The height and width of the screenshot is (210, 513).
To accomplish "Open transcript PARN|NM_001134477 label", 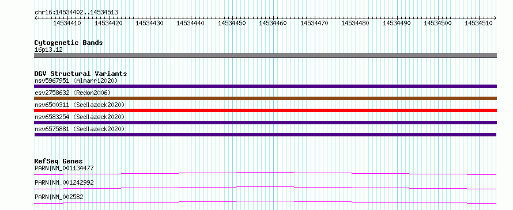I will click(x=64, y=169).
